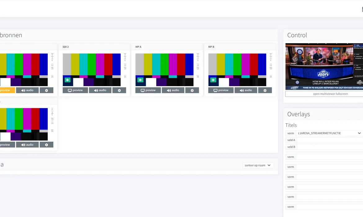Click the Control panel heading

(297, 35)
